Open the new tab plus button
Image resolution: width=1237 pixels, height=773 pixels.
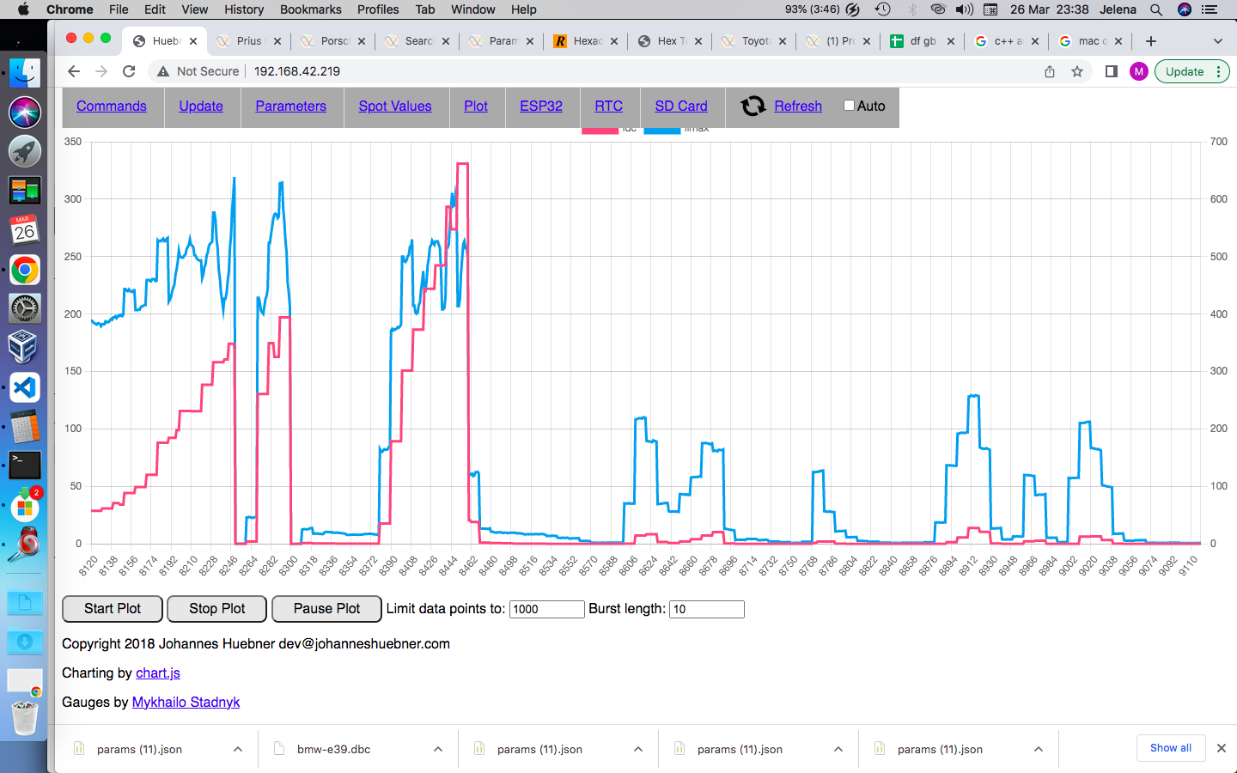tap(1151, 41)
